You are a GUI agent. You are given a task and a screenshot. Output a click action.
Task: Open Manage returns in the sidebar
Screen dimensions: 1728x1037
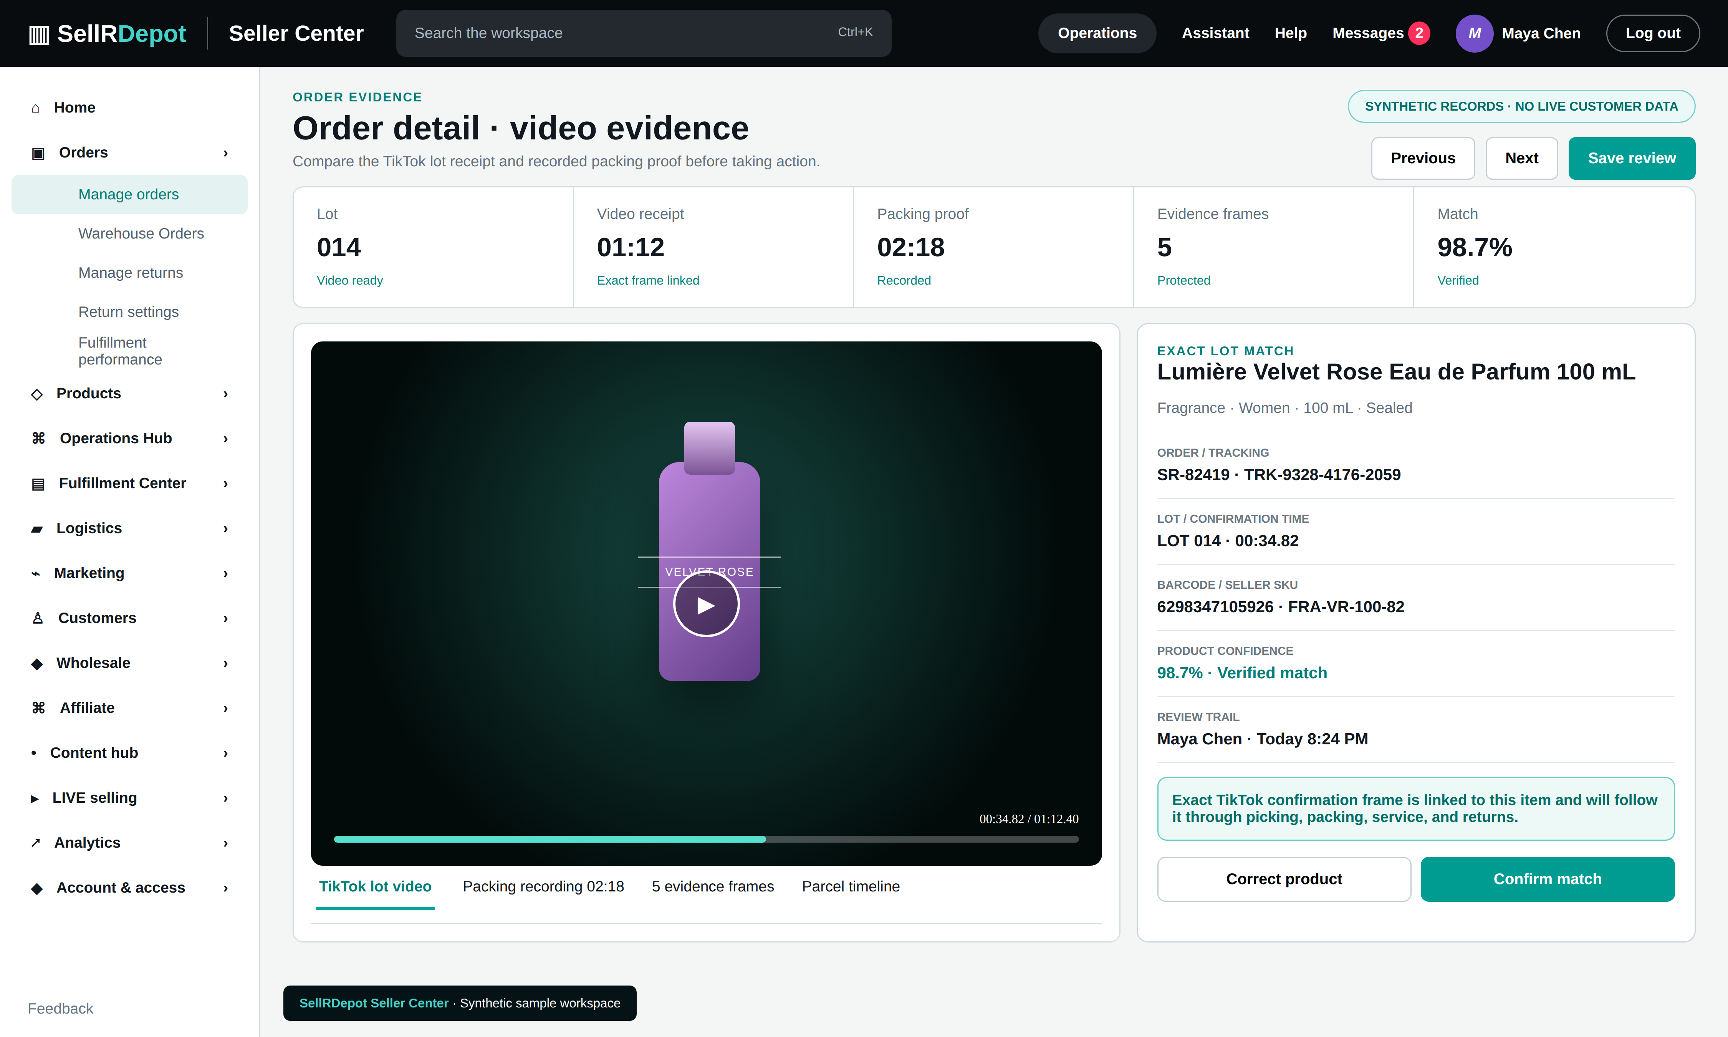point(131,273)
